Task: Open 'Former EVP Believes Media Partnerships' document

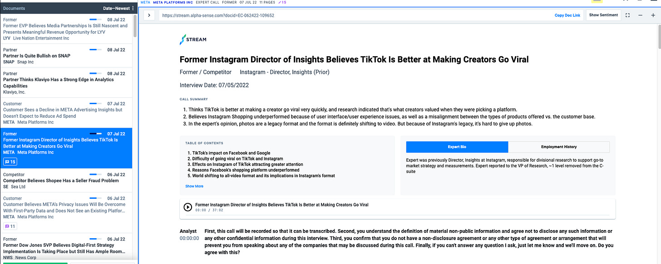Action: pyautogui.click(x=66, y=29)
